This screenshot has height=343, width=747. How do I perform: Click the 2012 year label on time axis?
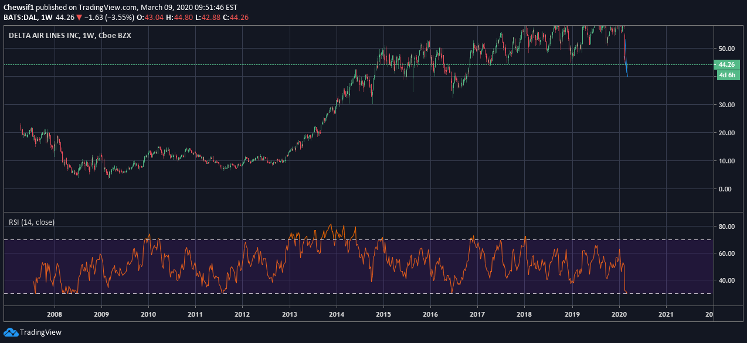242,314
